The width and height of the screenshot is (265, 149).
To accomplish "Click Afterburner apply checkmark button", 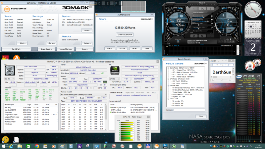I will click(210, 36).
